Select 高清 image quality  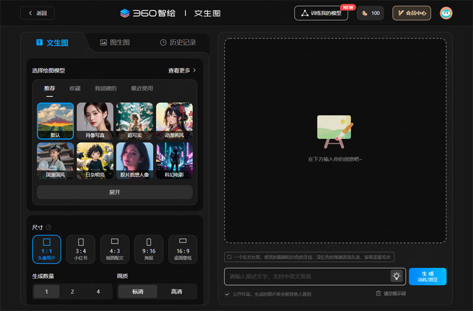click(176, 291)
